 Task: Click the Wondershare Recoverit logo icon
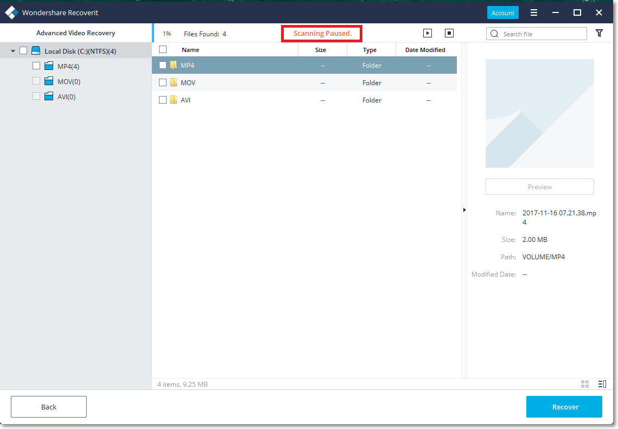pos(11,12)
